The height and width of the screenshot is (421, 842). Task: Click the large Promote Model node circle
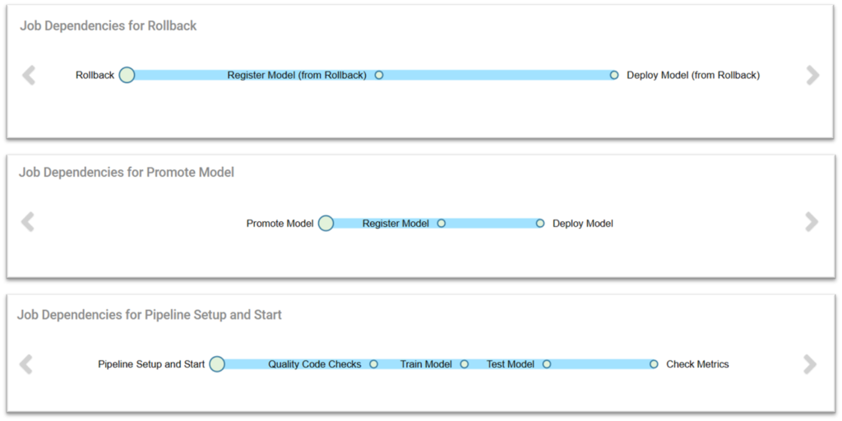click(x=326, y=224)
